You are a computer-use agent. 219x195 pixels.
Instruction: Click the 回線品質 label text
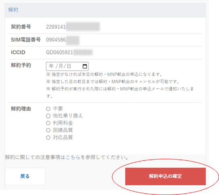tap(63, 130)
